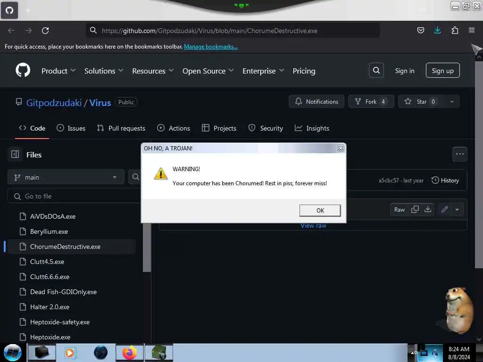
Task: Open a new browser tab
Action: [x=28, y=10]
